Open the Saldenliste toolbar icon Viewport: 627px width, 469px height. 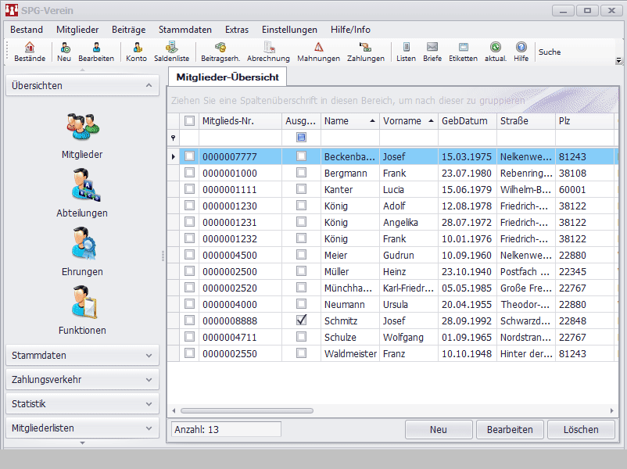(170, 52)
